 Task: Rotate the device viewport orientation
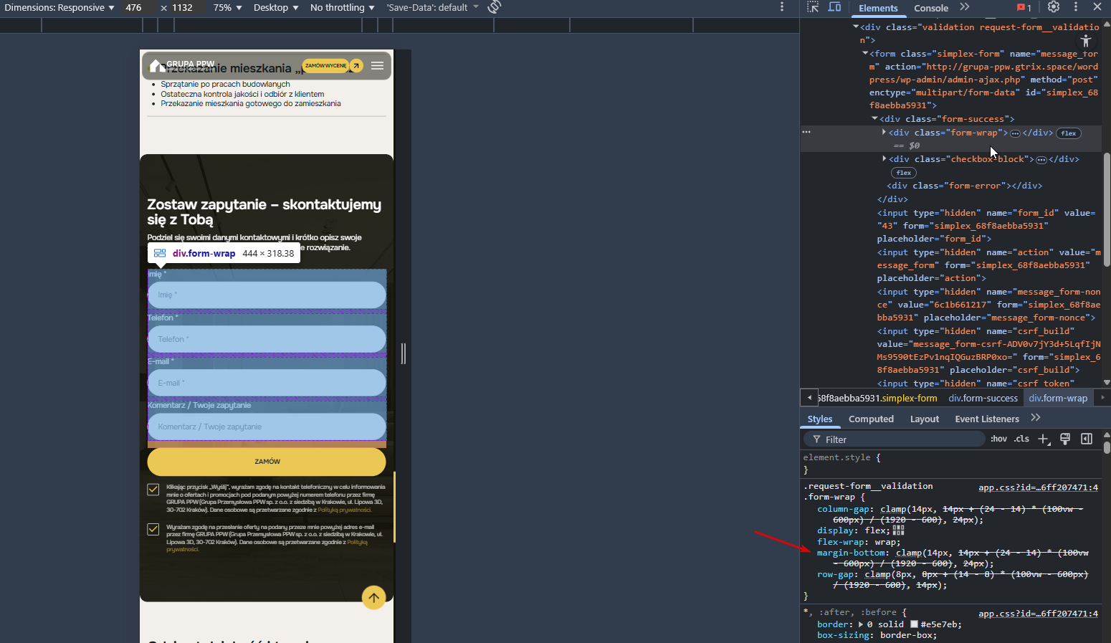tap(494, 7)
